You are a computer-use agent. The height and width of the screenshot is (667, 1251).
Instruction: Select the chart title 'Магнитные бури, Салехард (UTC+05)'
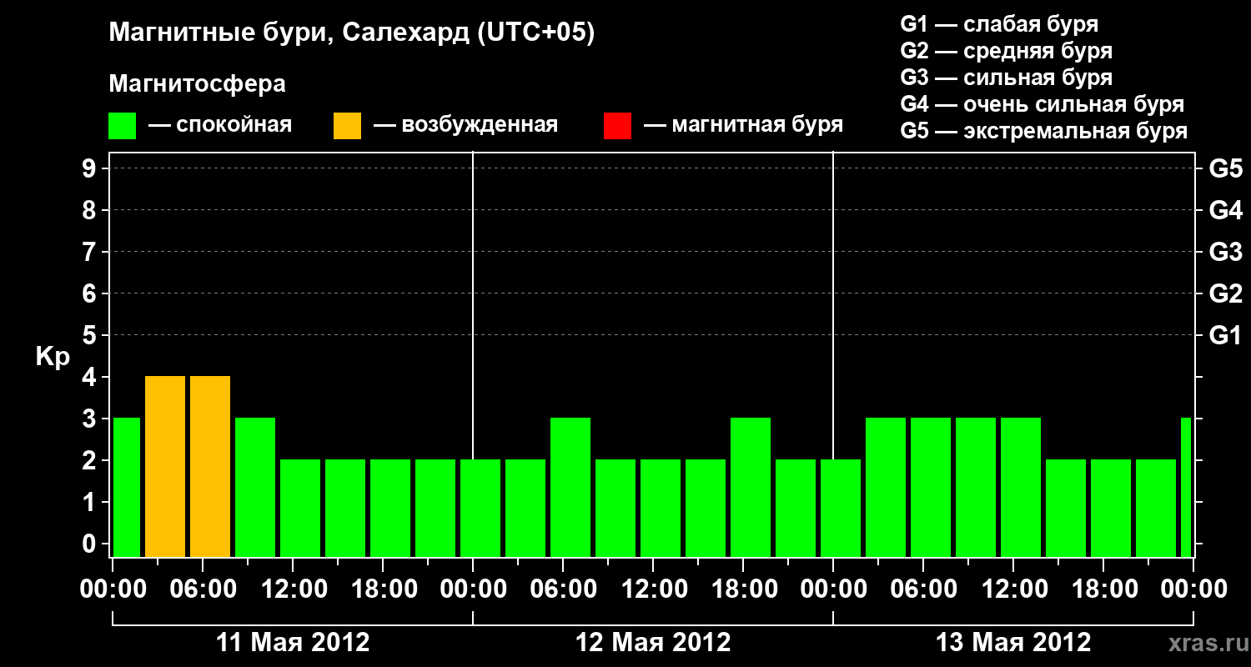(x=352, y=33)
